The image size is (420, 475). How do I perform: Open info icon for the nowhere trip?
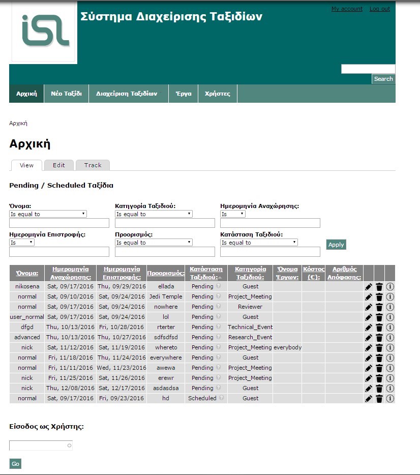click(x=390, y=307)
